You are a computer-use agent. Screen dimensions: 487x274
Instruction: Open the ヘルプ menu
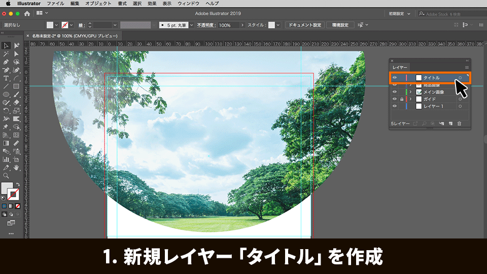(212, 4)
